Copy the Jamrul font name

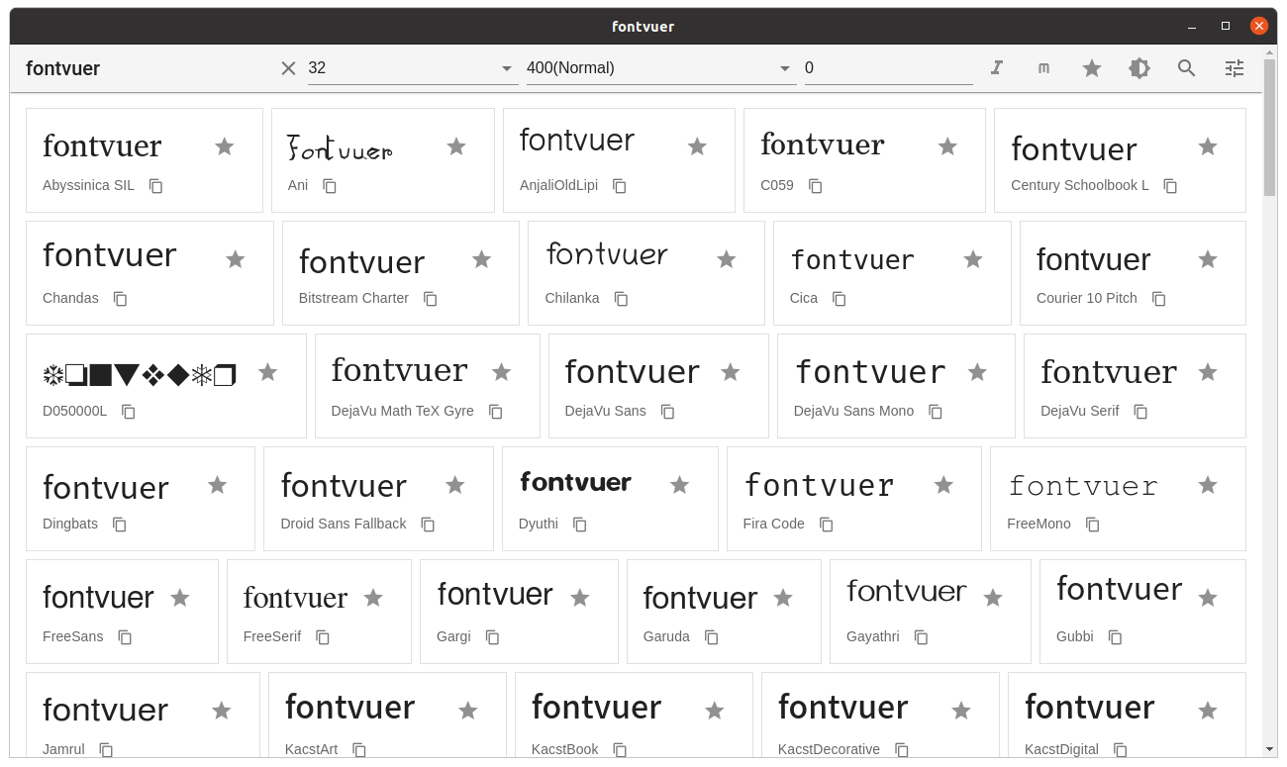pos(106,750)
